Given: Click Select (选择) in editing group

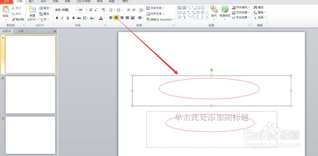Looking at the screenshot, I should pyautogui.click(x=260, y=18).
